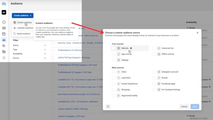This screenshot has height=120, width=213.
Task: Select the Offline activity radio button
Action: (154, 54)
